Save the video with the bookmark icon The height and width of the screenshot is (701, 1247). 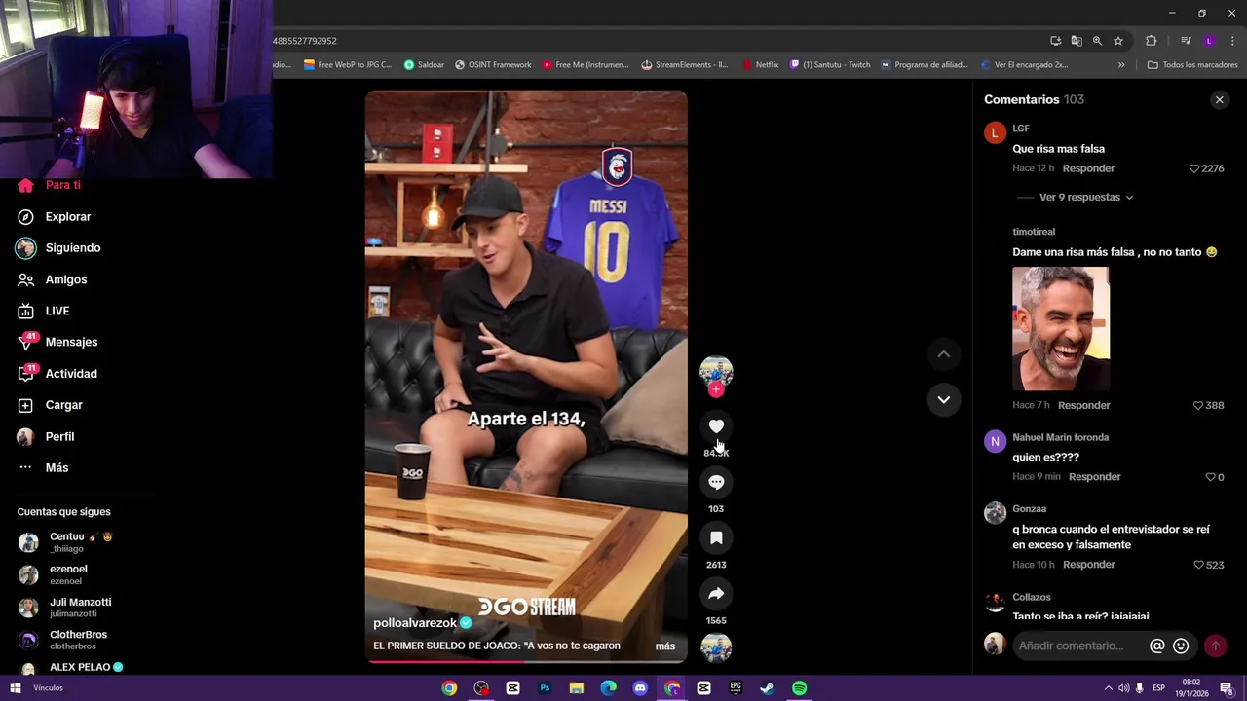[x=716, y=537]
